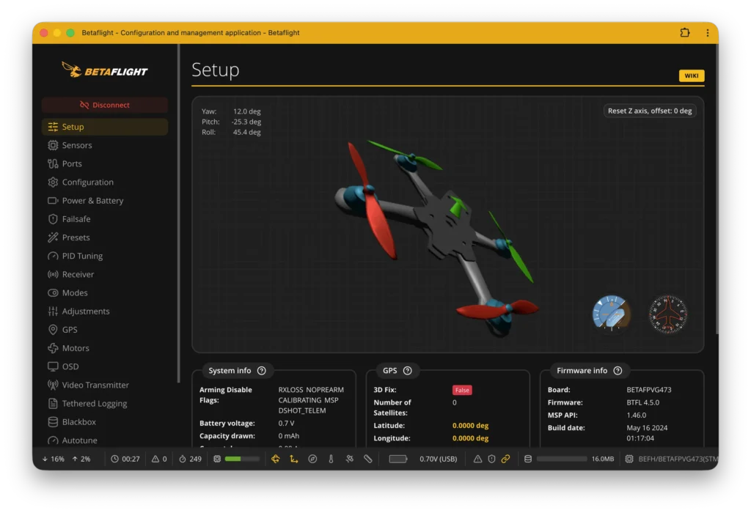751x513 pixels.
Task: Click the download 16% port utilization
Action: tap(53, 459)
